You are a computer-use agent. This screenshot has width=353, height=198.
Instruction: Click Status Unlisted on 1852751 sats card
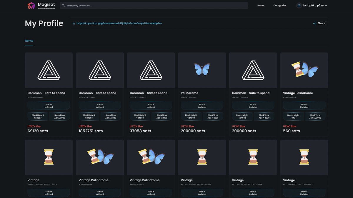pyautogui.click(x=100, y=106)
